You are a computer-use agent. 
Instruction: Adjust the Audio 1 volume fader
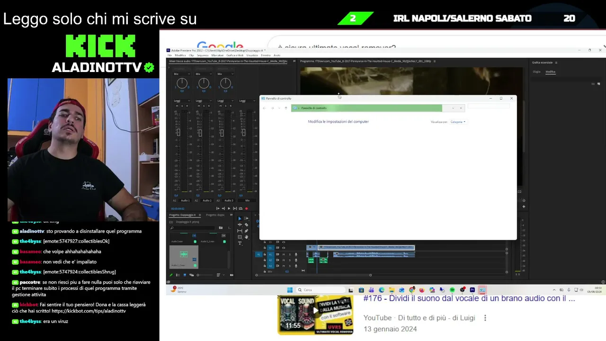tap(178, 133)
